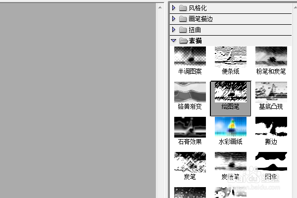Expand the 画笔描边 filter folder

pos(174,19)
